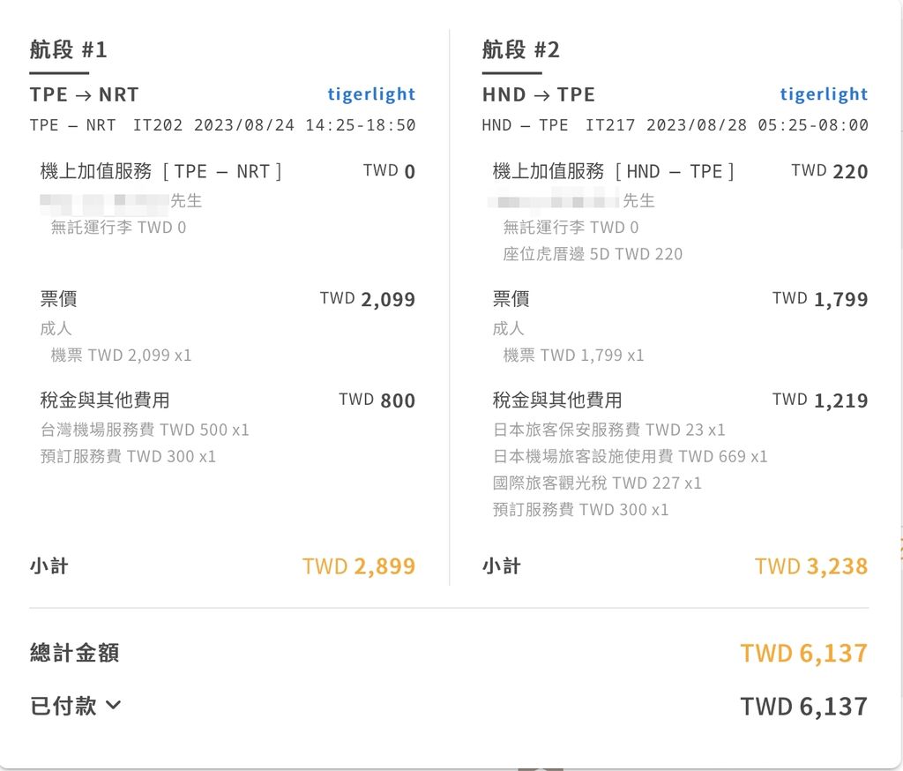Click the total amount TWD 6,137 in orange
903x771 pixels.
804,653
